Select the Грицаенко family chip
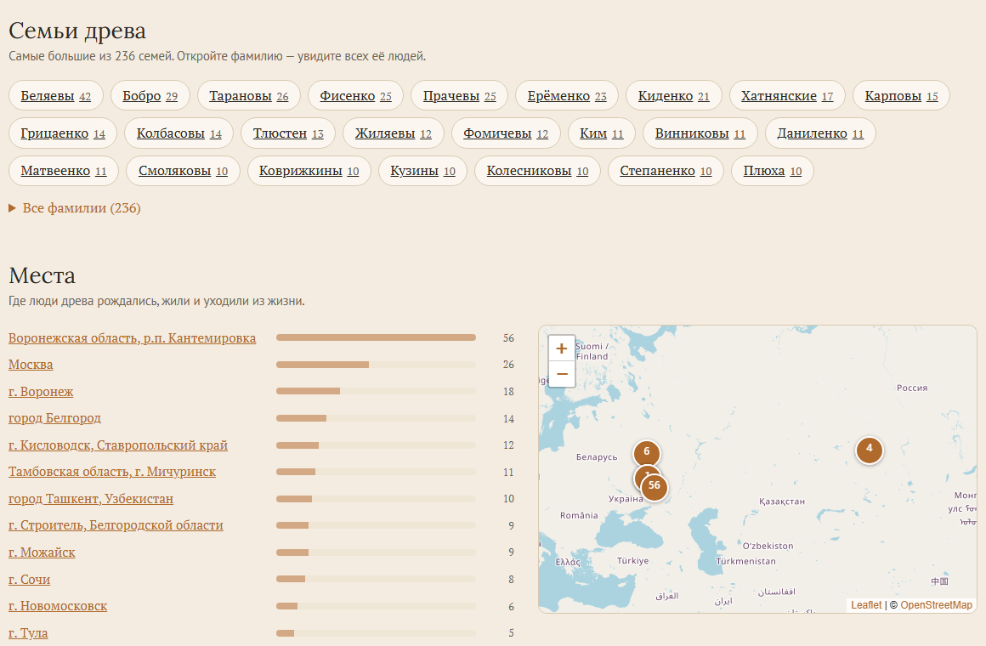 pyautogui.click(x=63, y=133)
